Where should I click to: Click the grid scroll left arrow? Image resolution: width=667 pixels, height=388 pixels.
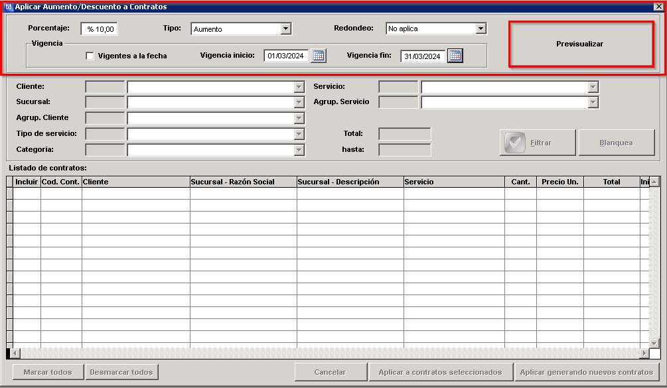[x=15, y=353]
